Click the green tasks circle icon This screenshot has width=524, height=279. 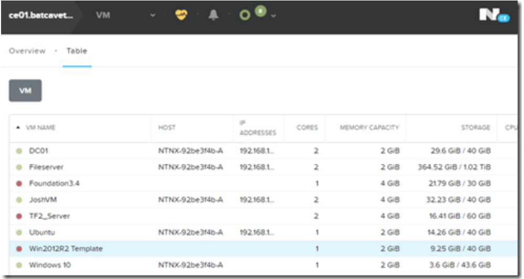[244, 16]
